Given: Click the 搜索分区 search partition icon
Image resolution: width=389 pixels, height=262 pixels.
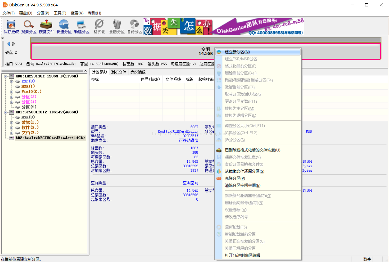Looking at the screenshot, I should pyautogui.click(x=29, y=26).
